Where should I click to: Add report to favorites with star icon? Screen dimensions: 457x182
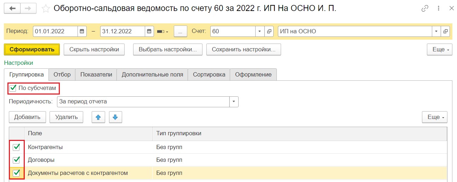click(46, 9)
